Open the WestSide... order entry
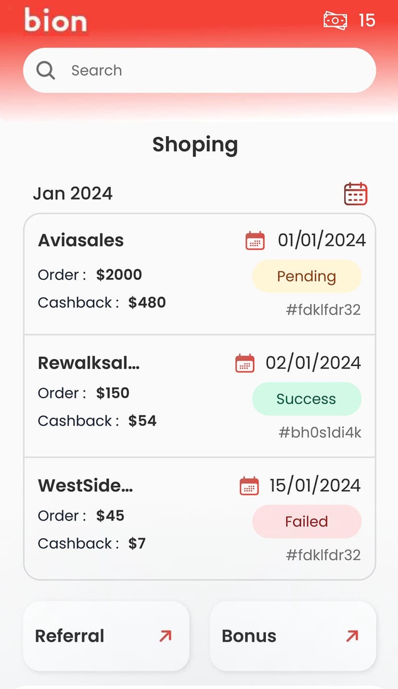The height and width of the screenshot is (689, 398). click(x=86, y=485)
